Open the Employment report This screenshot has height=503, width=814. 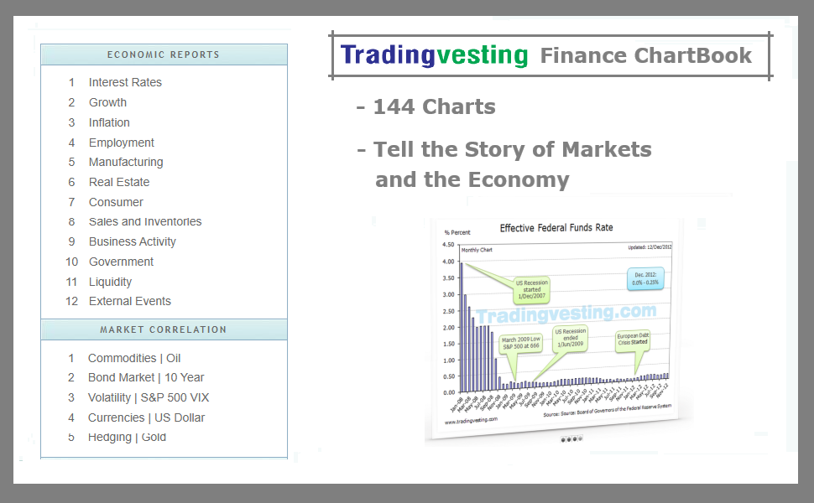[121, 143]
